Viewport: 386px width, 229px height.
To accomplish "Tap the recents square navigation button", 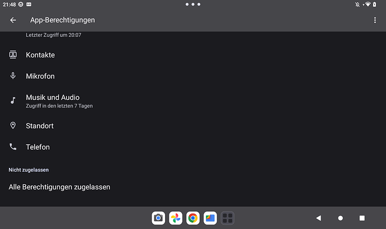I will [362, 218].
